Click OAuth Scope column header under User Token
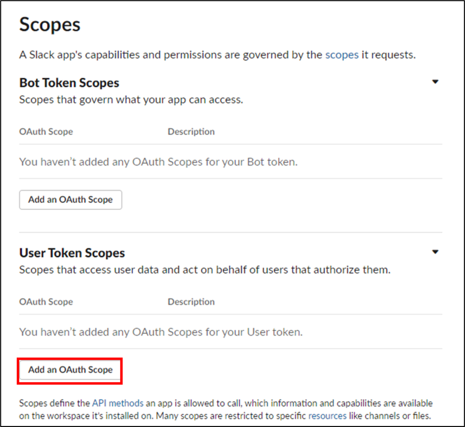 tap(46, 302)
